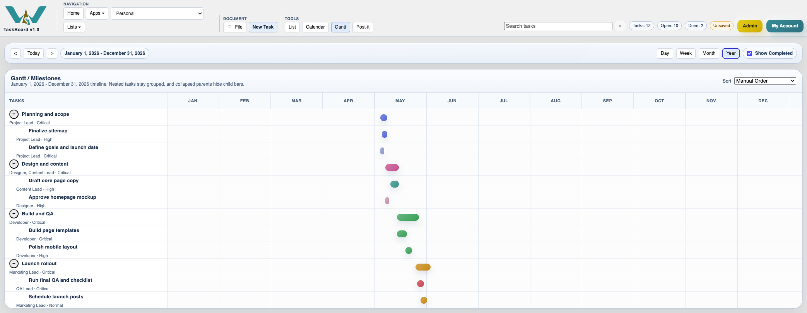Go to Home
This screenshot has height=313, width=807.
click(74, 13)
